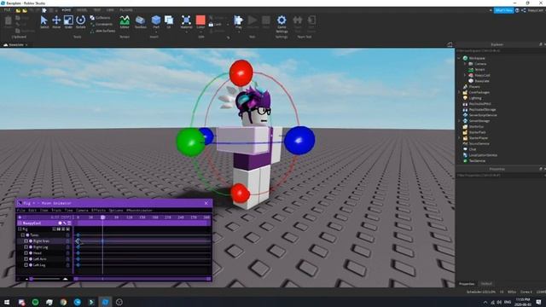This screenshot has width=546, height=307.
Task: Open Chrome from the taskbar
Action: pyautogui.click(x=63, y=302)
